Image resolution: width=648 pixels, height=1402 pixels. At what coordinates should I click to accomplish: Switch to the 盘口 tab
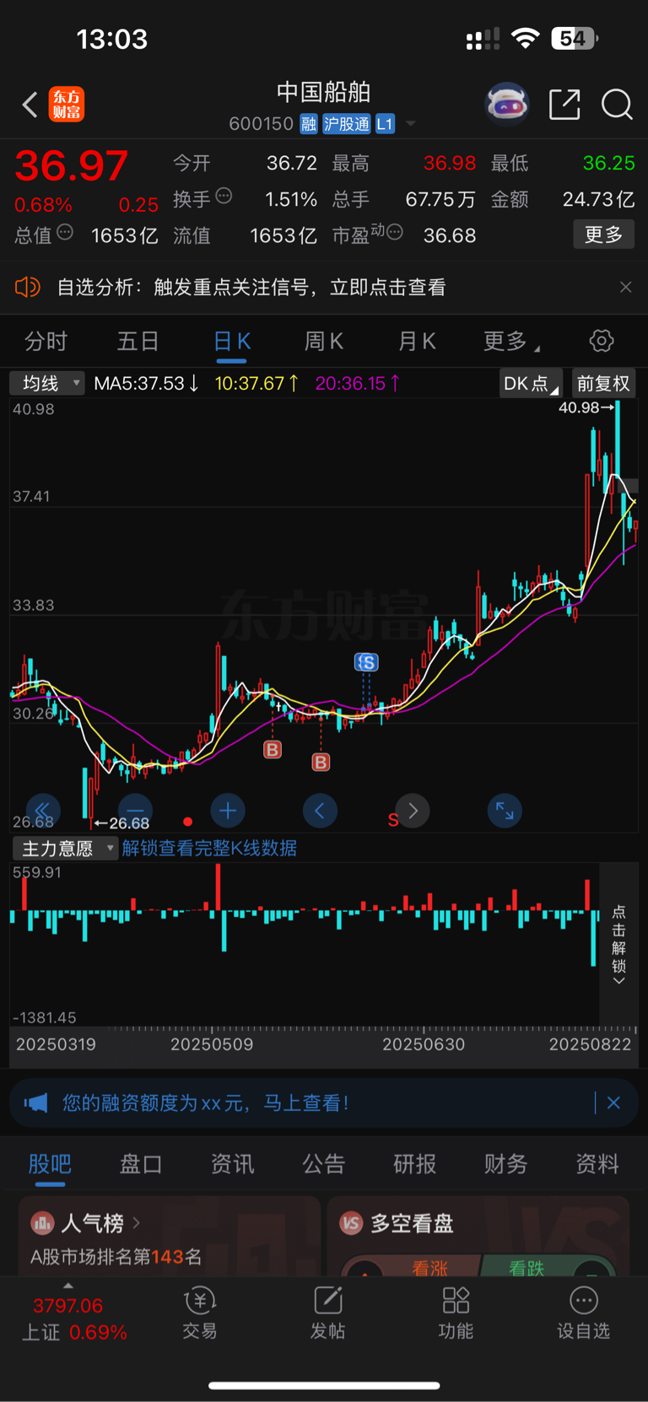141,1164
